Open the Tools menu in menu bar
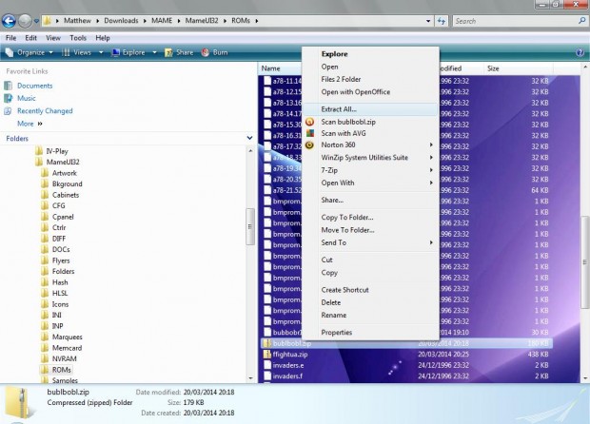Screen dimensions: 590x424 77,38
